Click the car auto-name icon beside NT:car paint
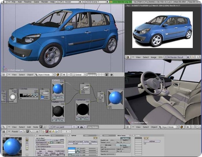202x157 pixels. click(81, 127)
